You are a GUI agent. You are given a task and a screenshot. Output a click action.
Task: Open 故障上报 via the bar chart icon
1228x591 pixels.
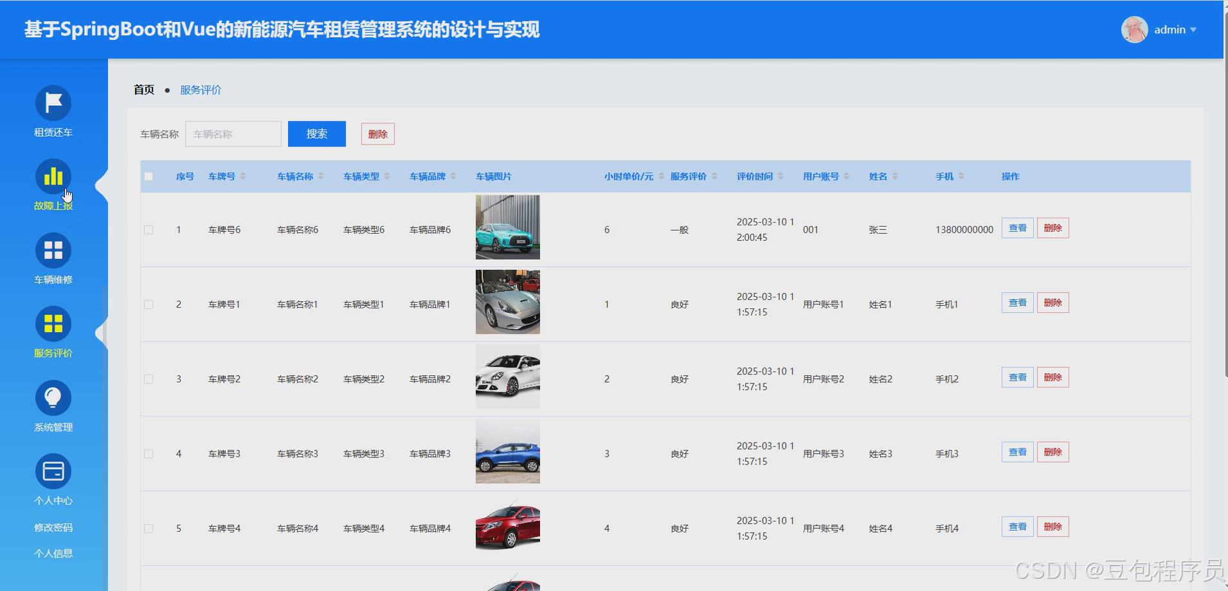coord(53,176)
